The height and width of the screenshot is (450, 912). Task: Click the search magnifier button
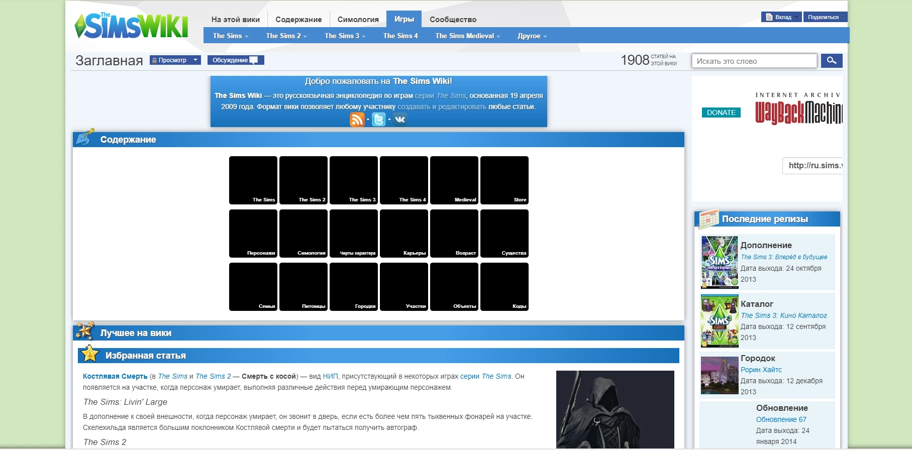pos(832,61)
